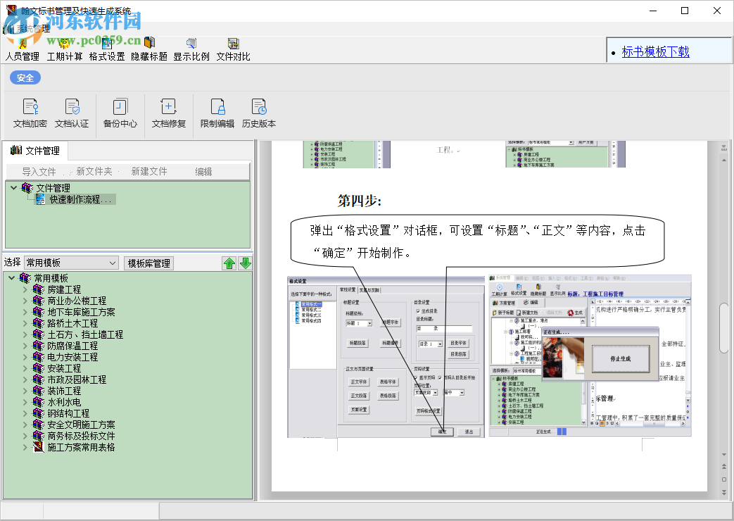
Task: Select 商业办公楼工程 folder icon
Action: pyautogui.click(x=39, y=301)
